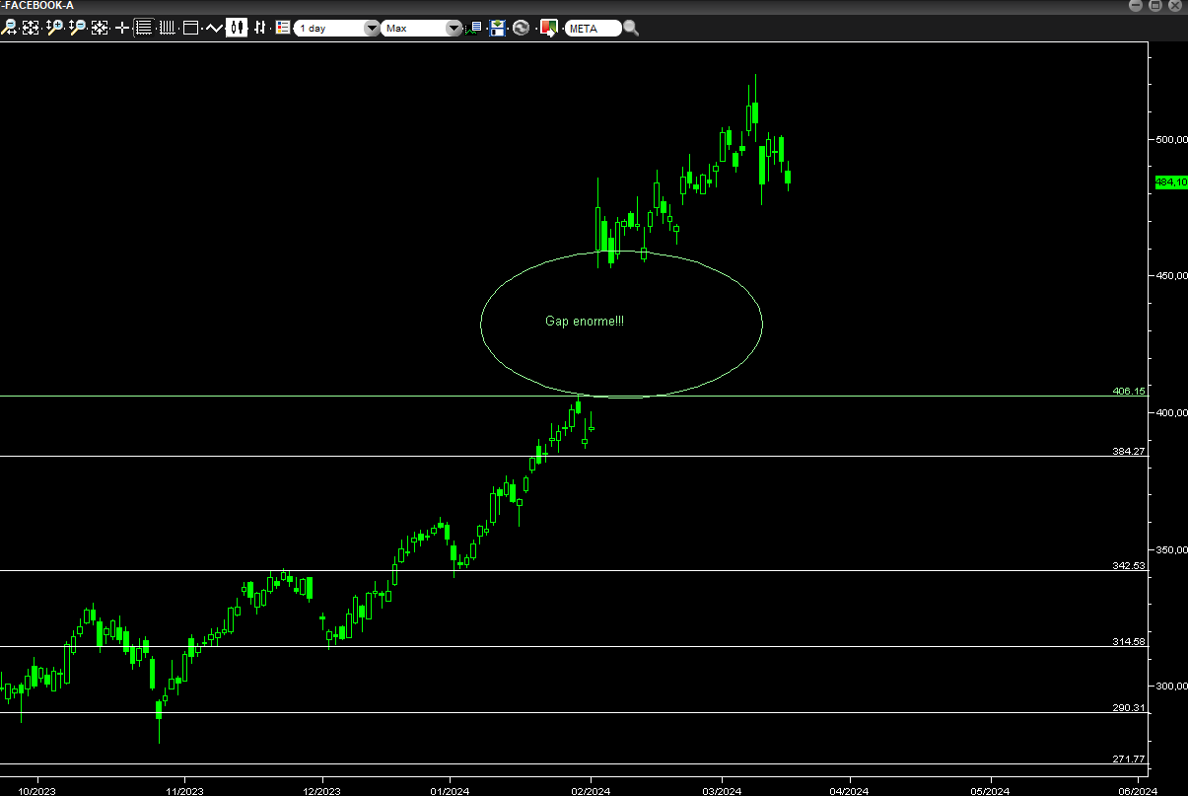The height and width of the screenshot is (796, 1188).
Task: Switch to line chart display
Action: coord(214,28)
